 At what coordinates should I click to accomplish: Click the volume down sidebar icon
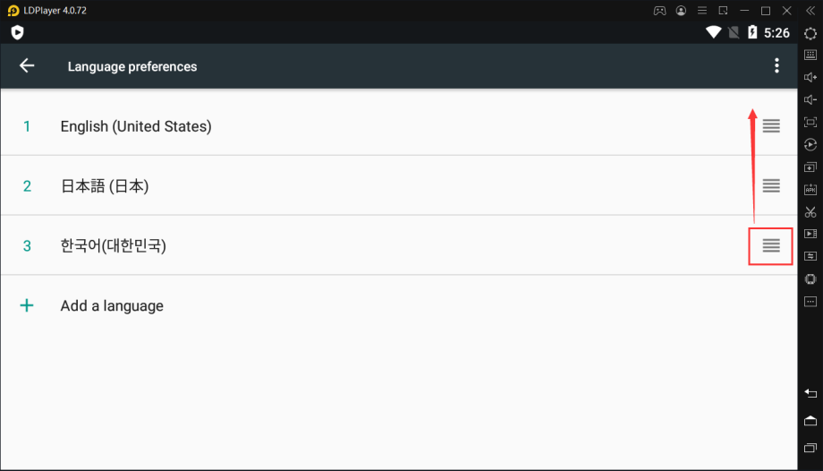810,100
